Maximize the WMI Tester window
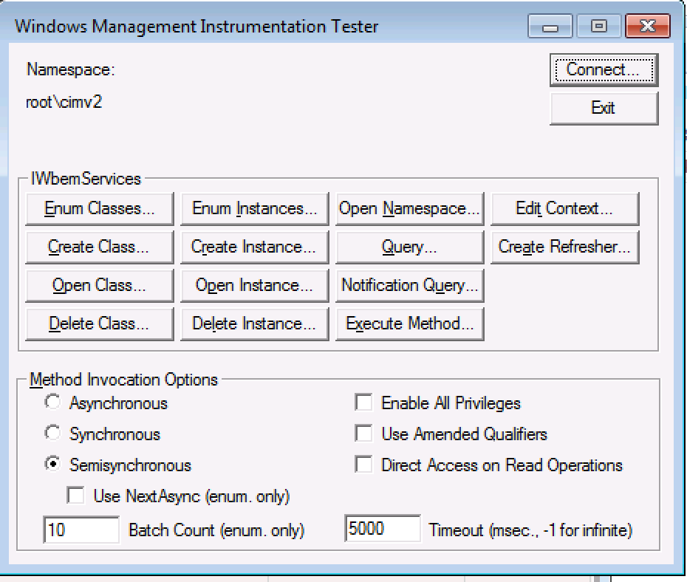The image size is (687, 582). coord(599,27)
